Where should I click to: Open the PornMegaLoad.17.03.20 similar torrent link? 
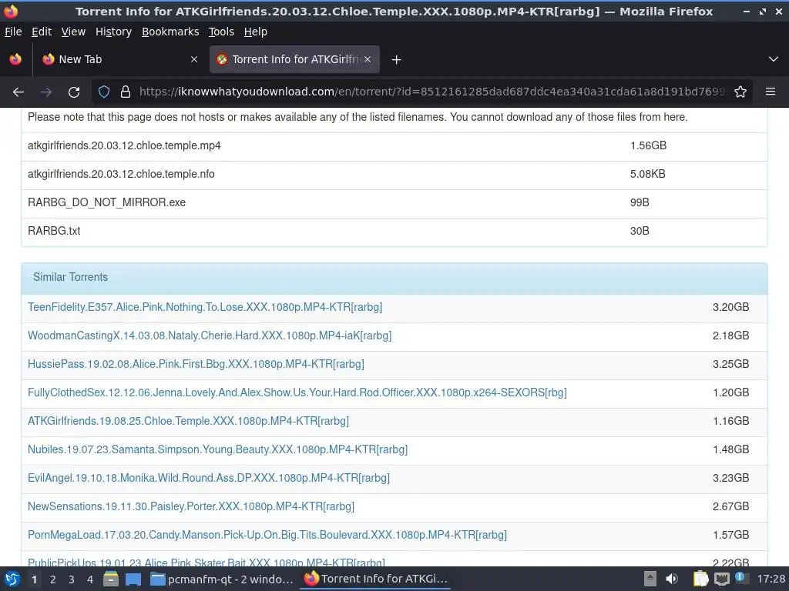pos(267,536)
